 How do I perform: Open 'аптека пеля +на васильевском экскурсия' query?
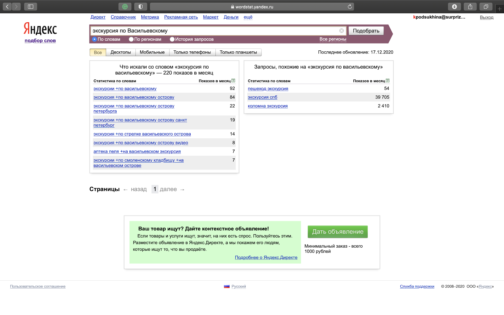[137, 152]
